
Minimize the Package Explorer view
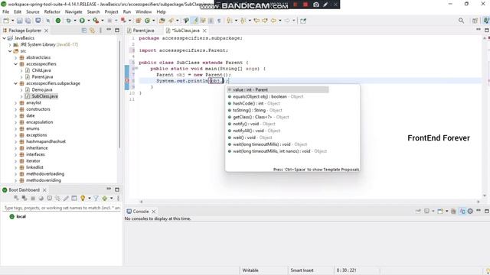point(109,30)
